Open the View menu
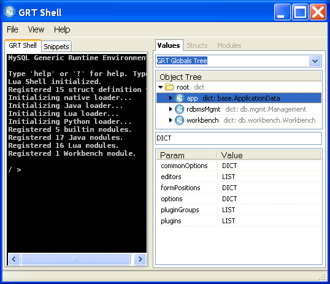Viewport: 330px width, 284px height. [x=36, y=29]
